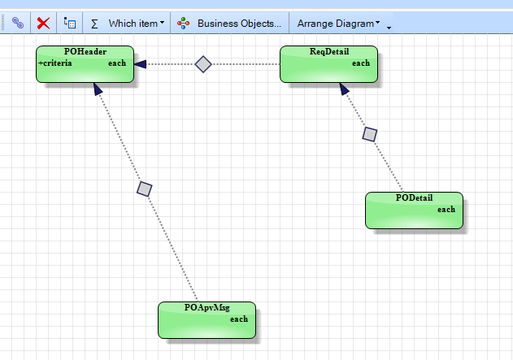Image resolution: width=513 pixels, height=360 pixels.
Task: Open Business Objects... dialog
Action: pos(239,24)
